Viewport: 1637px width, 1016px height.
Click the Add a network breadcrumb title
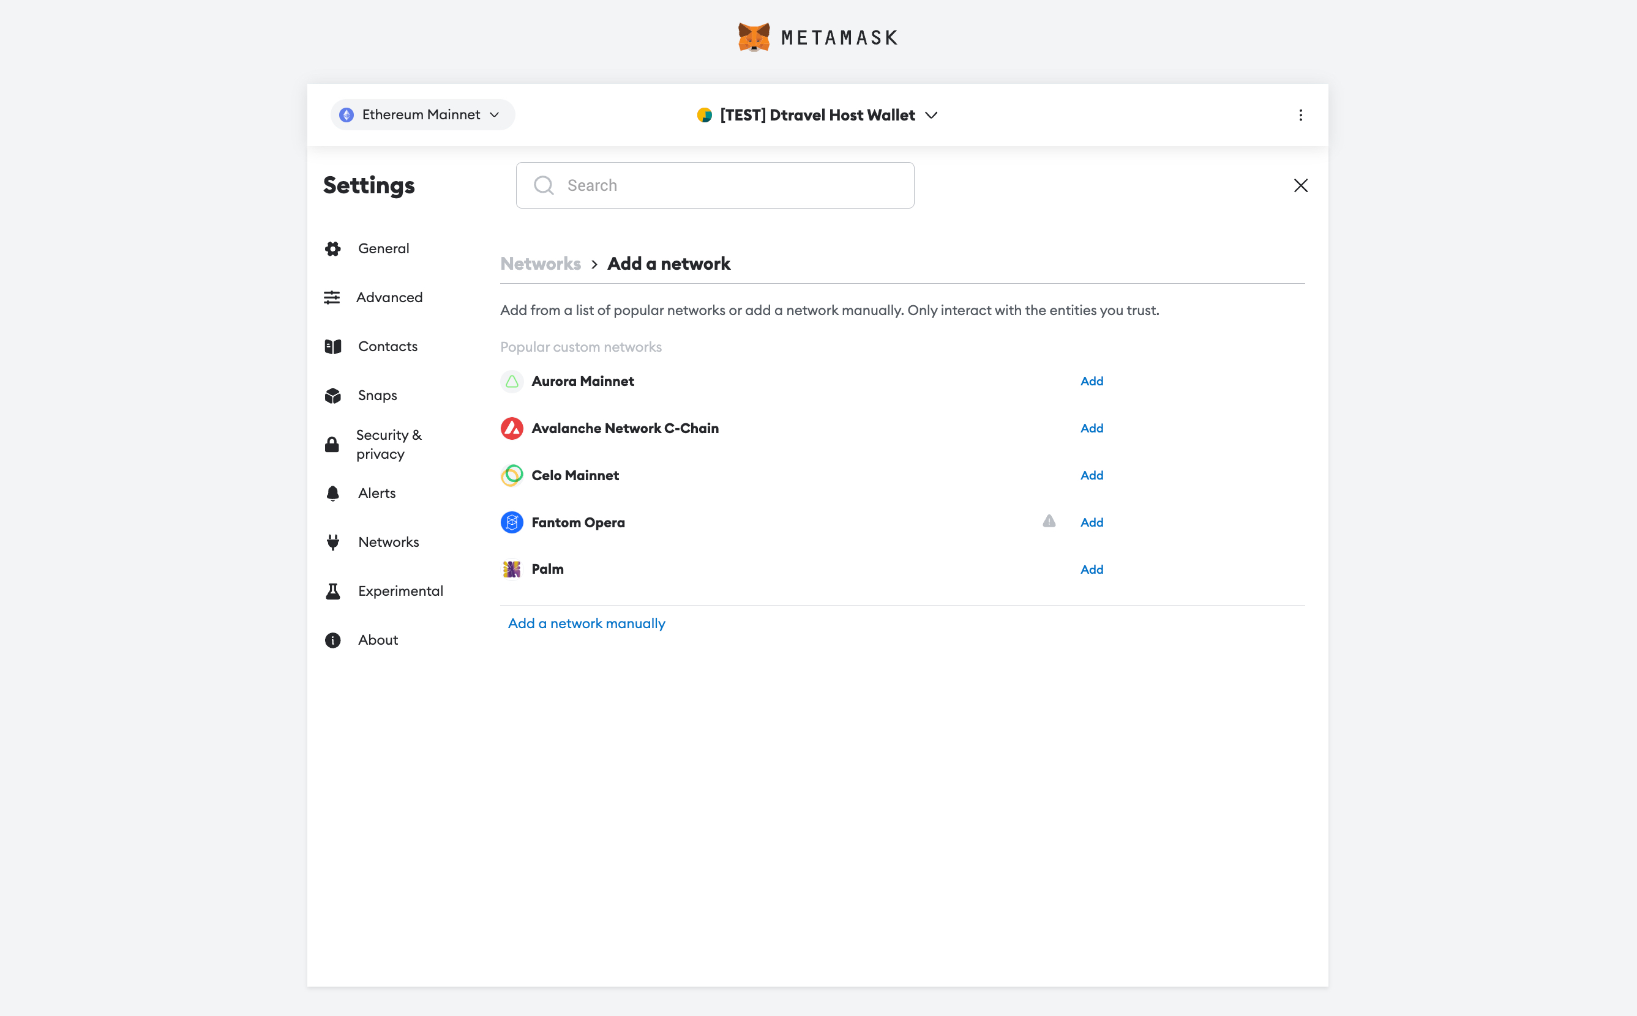point(669,264)
